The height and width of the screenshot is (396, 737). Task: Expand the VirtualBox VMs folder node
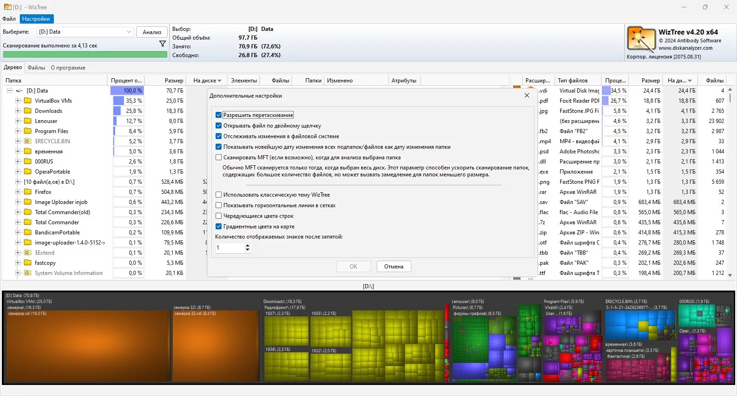[18, 100]
